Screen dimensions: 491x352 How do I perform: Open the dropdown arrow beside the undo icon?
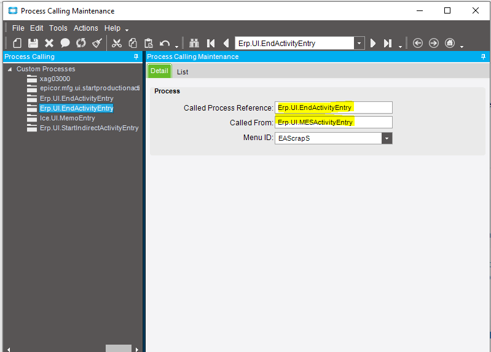pos(176,47)
